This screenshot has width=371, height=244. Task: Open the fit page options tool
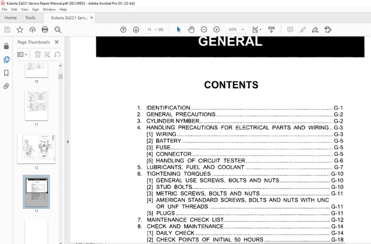point(257,29)
